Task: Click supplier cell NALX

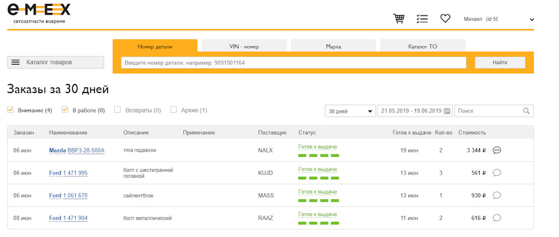Action: [266, 150]
